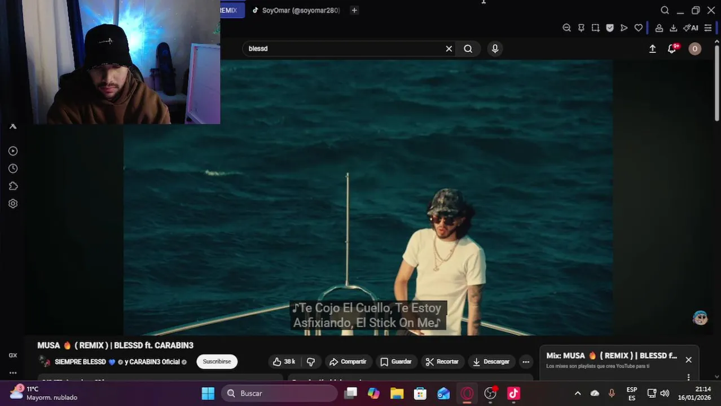Switch to the REMIX browser tab
Image resolution: width=721 pixels, height=406 pixels.
231,10
